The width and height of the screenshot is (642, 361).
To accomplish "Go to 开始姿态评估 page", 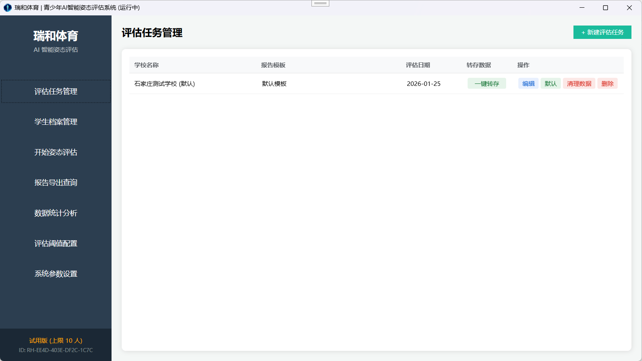I will pyautogui.click(x=56, y=152).
